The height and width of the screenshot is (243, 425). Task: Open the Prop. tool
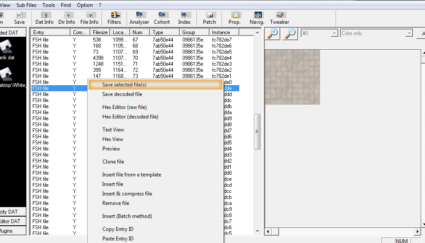235,18
